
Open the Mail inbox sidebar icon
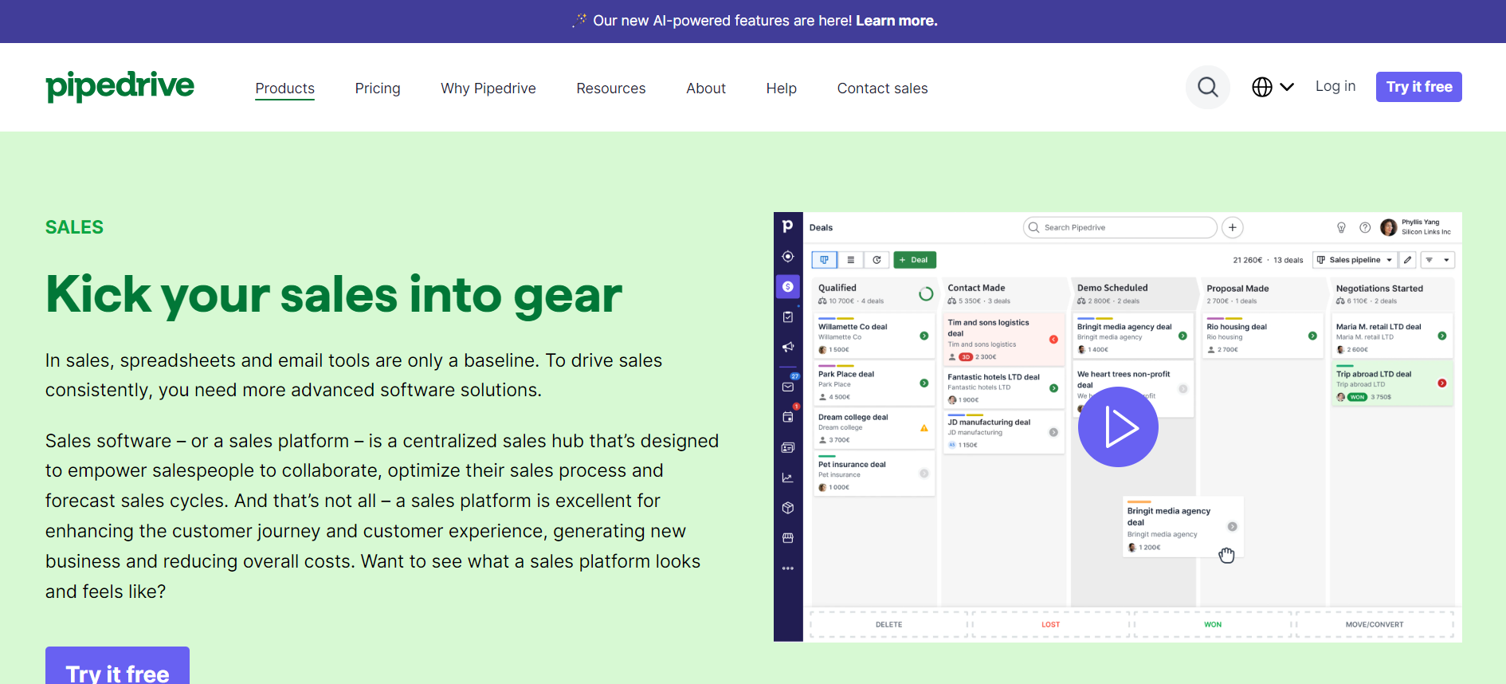(x=787, y=387)
